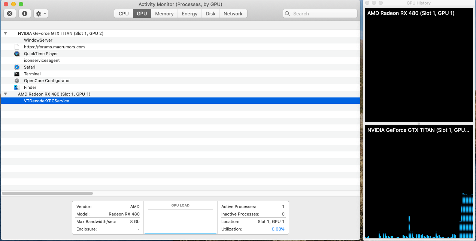The height and width of the screenshot is (241, 476).
Task: Collapse the NVIDIA GeForce GTX TITAN group
Action: click(6, 33)
